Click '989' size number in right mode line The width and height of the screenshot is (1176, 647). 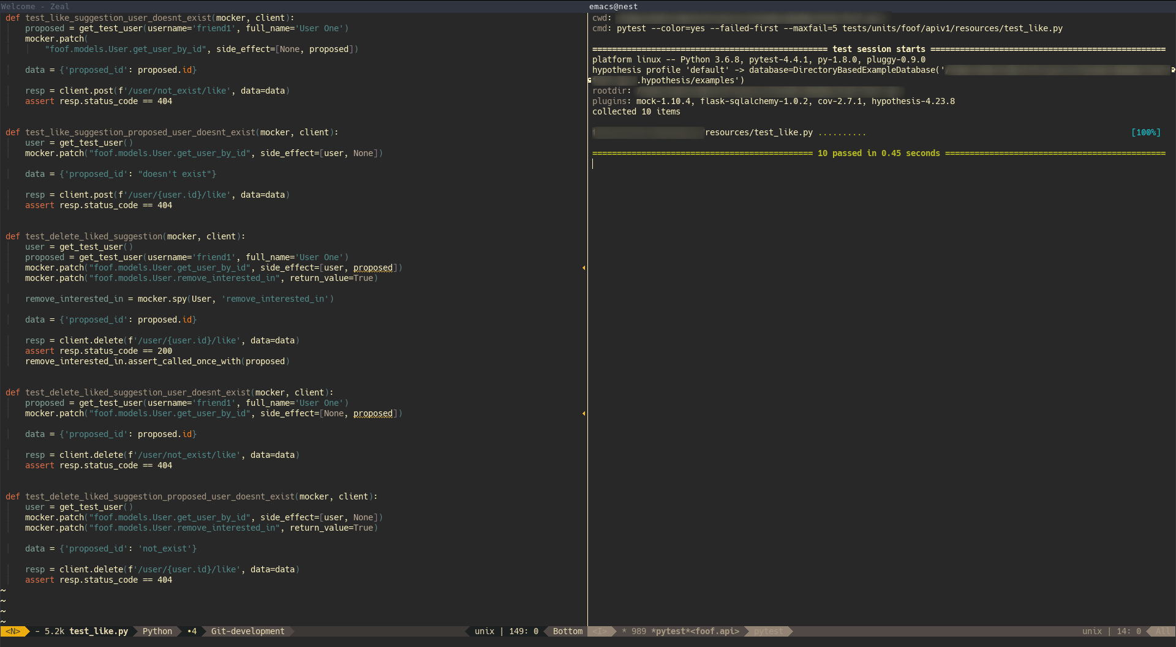639,631
